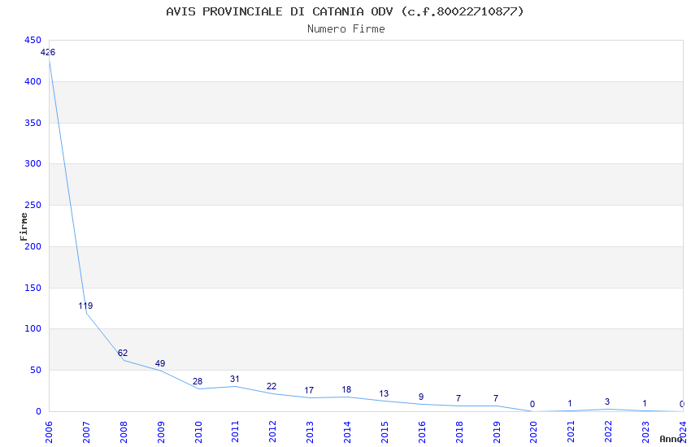
Task: Click x-axis year 2014
Action: (347, 432)
